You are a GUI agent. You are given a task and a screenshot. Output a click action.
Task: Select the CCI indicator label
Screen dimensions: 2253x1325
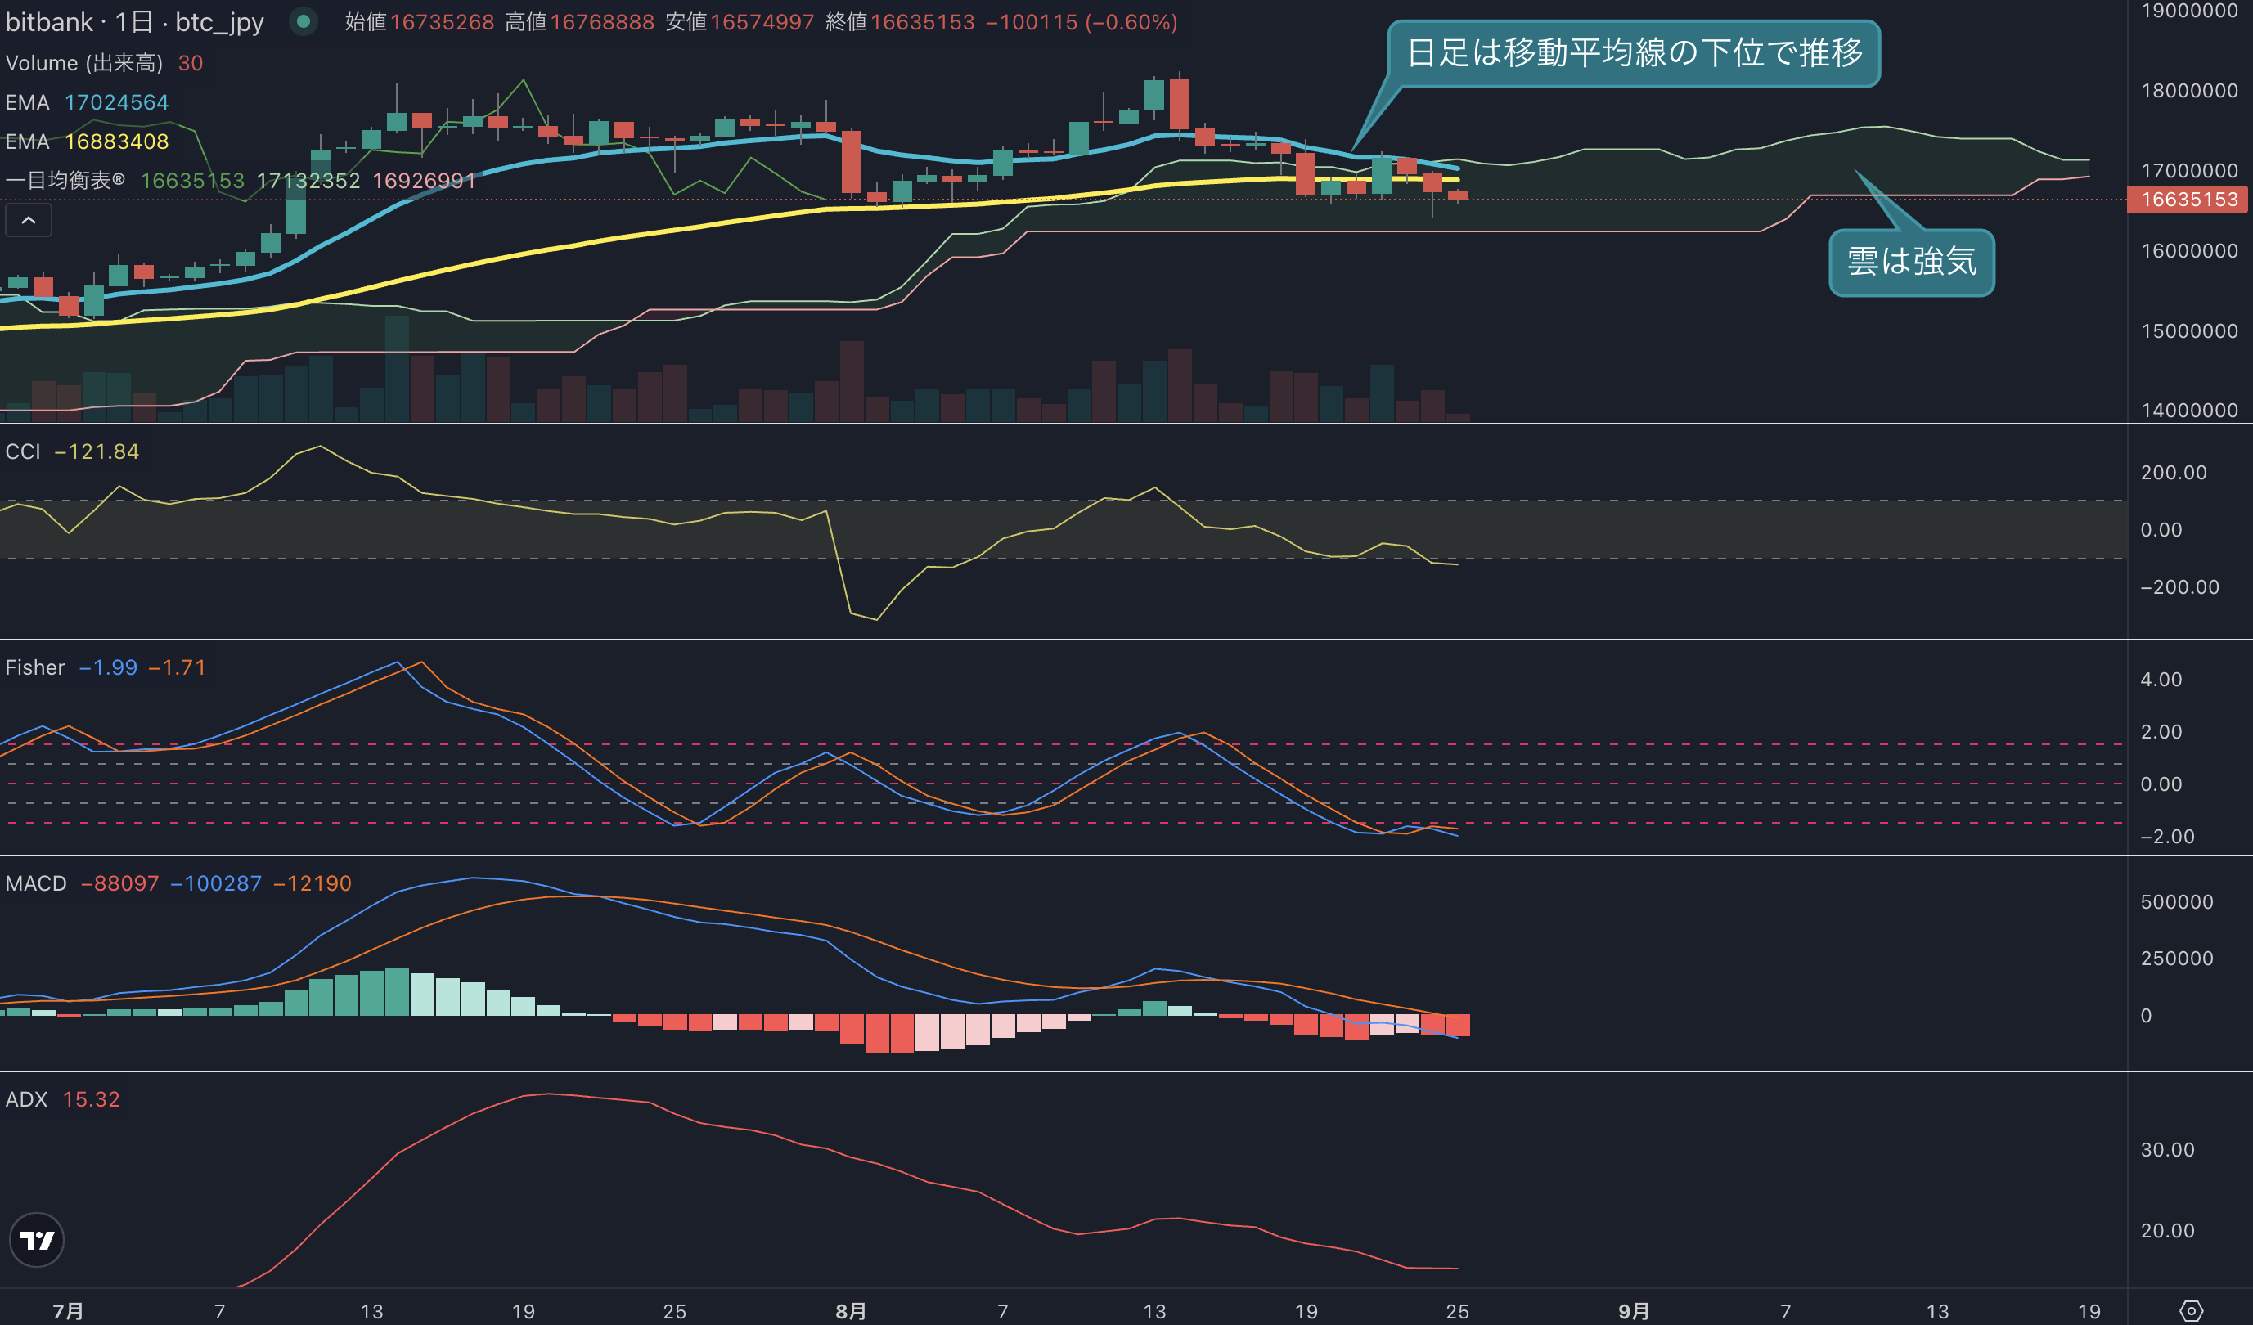[22, 451]
